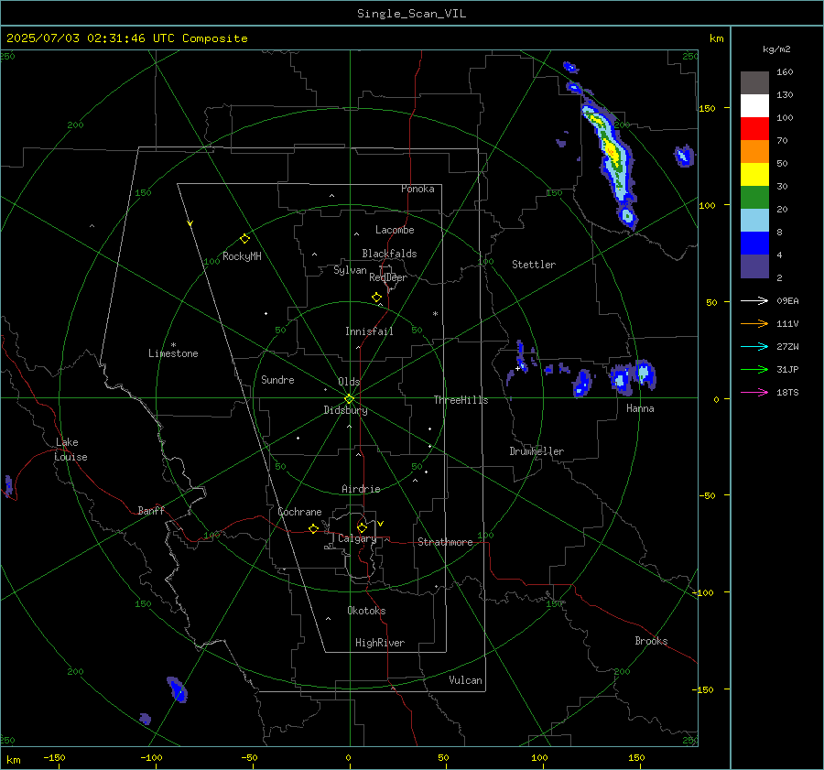824x770 pixels.
Task: Click the green 31JP arrow in legend
Action: tap(754, 370)
